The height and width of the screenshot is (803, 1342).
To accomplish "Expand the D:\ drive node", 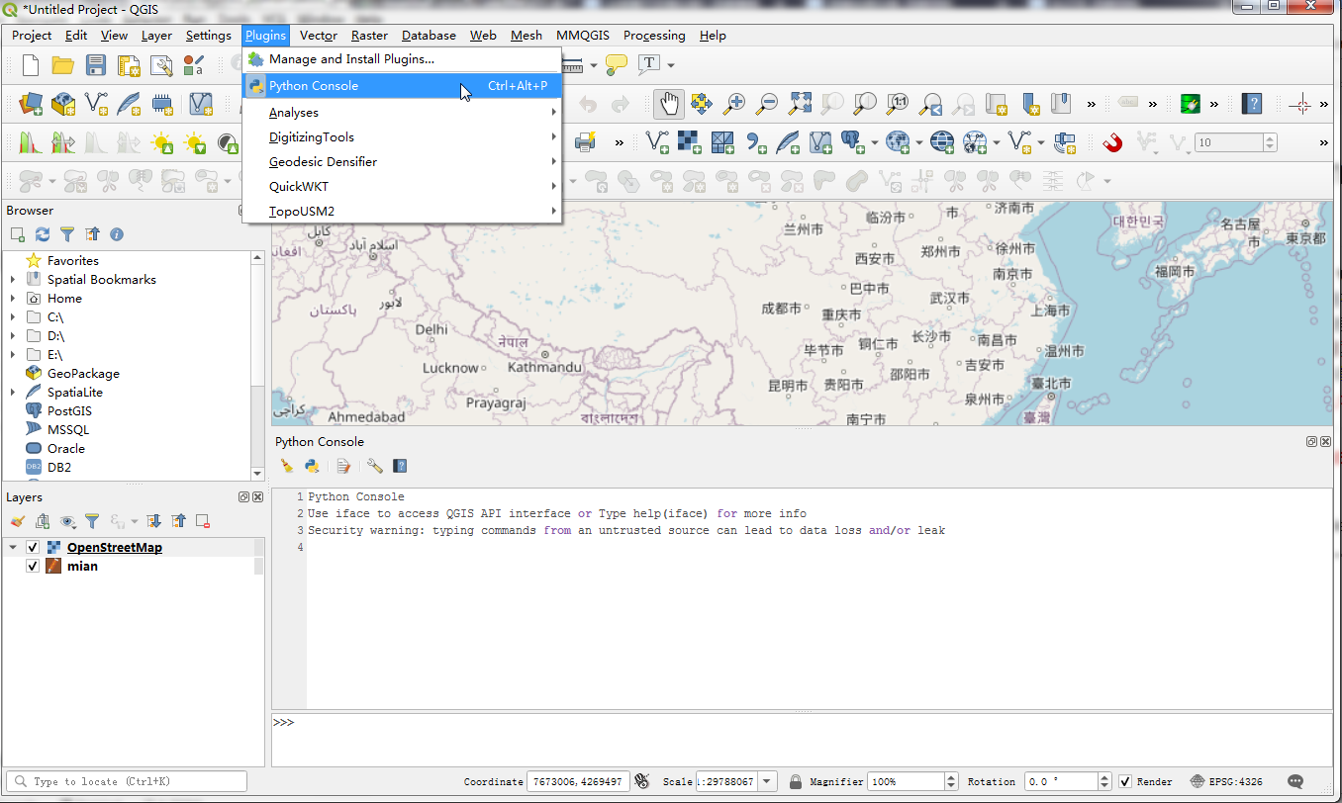I will (x=13, y=336).
